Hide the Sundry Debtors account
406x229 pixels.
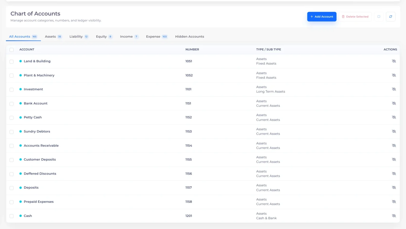[394, 131]
